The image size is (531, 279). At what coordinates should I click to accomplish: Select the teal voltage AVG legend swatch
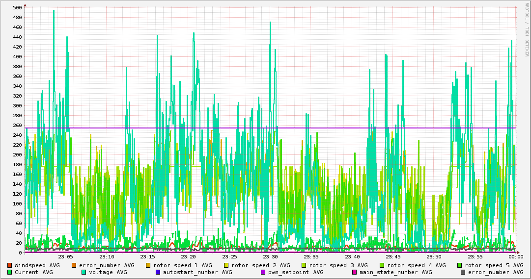click(x=84, y=272)
